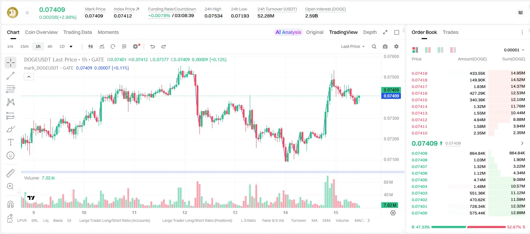Change order book precision 0.00001 dropdown
Image resolution: width=530 pixels, height=234 pixels.
point(514,50)
